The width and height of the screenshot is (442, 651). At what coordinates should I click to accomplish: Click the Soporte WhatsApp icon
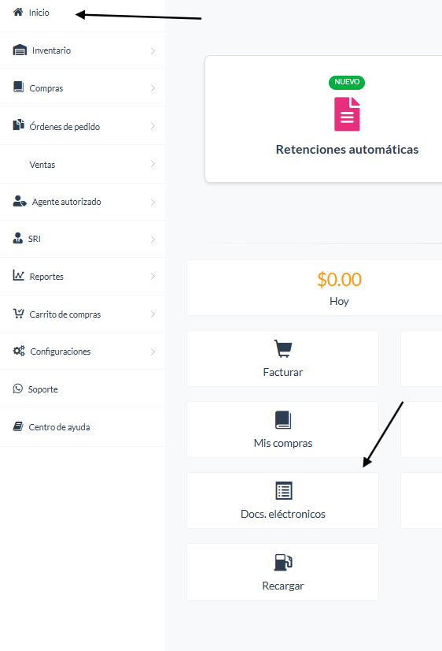coord(18,389)
